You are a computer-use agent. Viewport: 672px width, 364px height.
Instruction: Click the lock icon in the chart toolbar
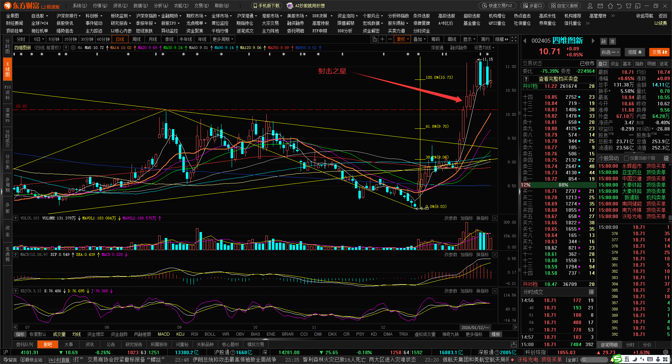click(x=374, y=39)
